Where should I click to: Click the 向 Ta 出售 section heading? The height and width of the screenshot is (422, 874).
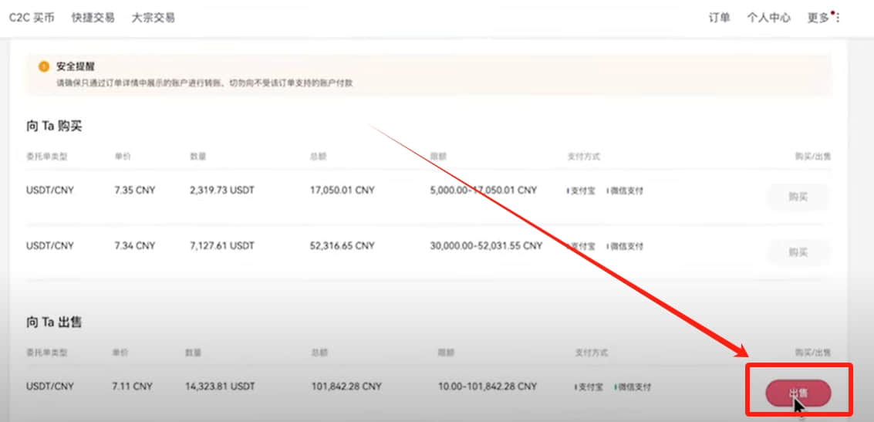point(54,322)
